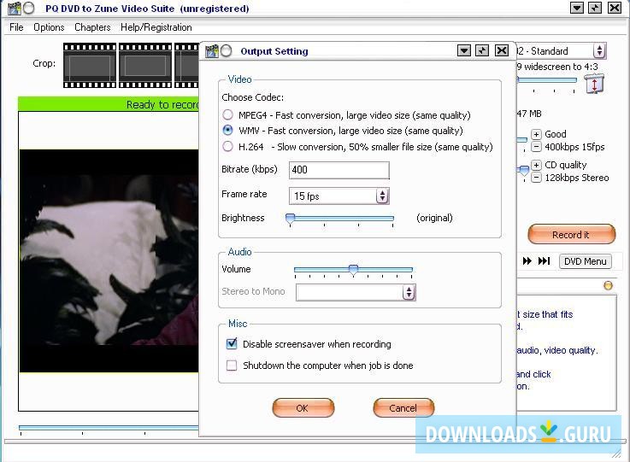Click the DVD preview video area
This screenshot has width=630, height=462.
point(109,261)
